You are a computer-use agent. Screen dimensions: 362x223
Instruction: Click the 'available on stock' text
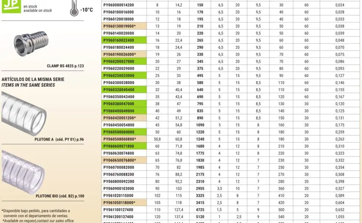37,11
